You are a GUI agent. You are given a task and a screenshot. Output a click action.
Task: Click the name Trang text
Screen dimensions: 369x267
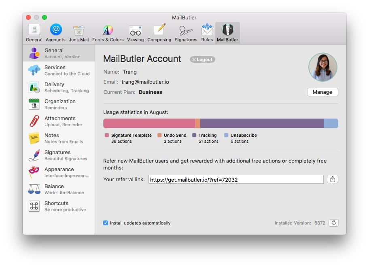coord(129,72)
